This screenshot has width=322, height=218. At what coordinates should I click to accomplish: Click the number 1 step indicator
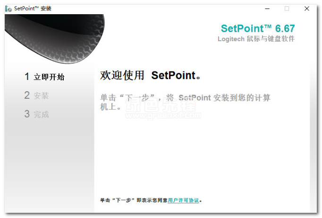point(27,77)
